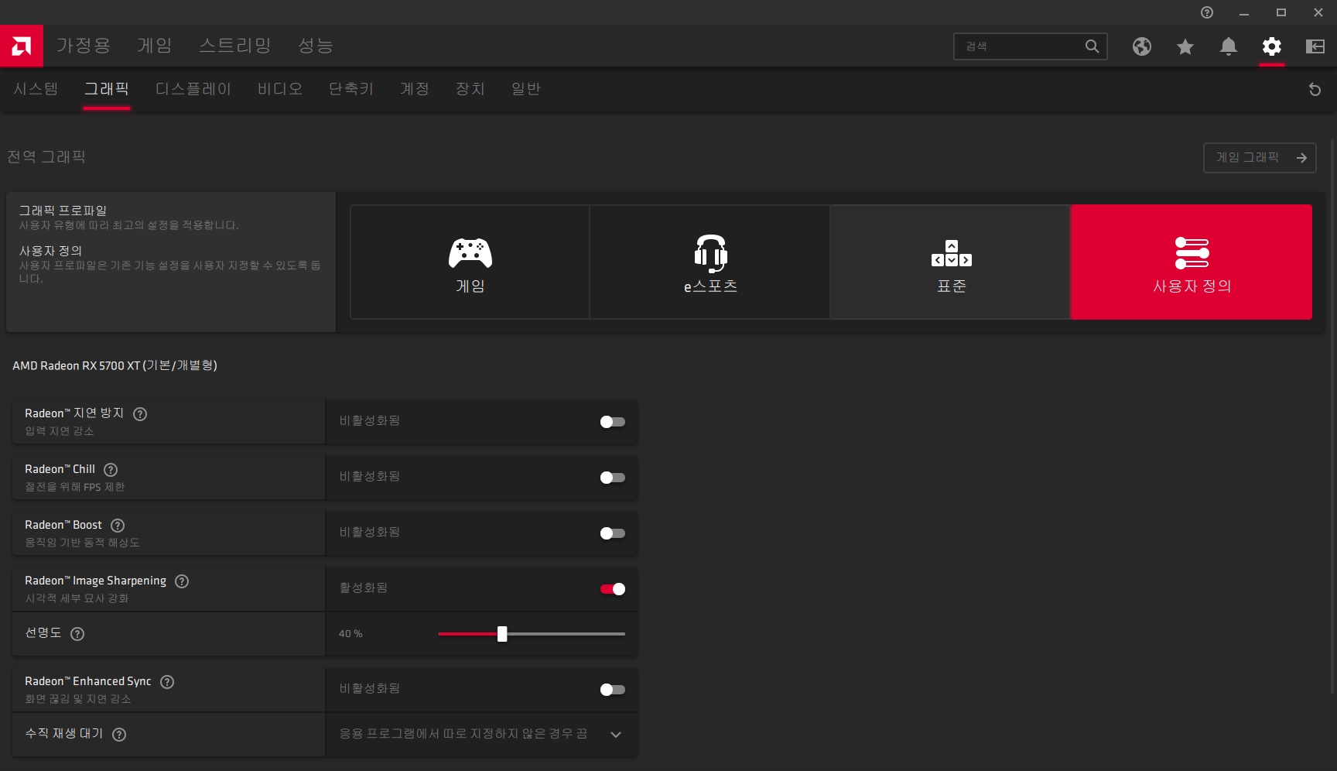This screenshot has width=1337, height=771.
Task: Open the 성능 main tab
Action: pos(316,46)
